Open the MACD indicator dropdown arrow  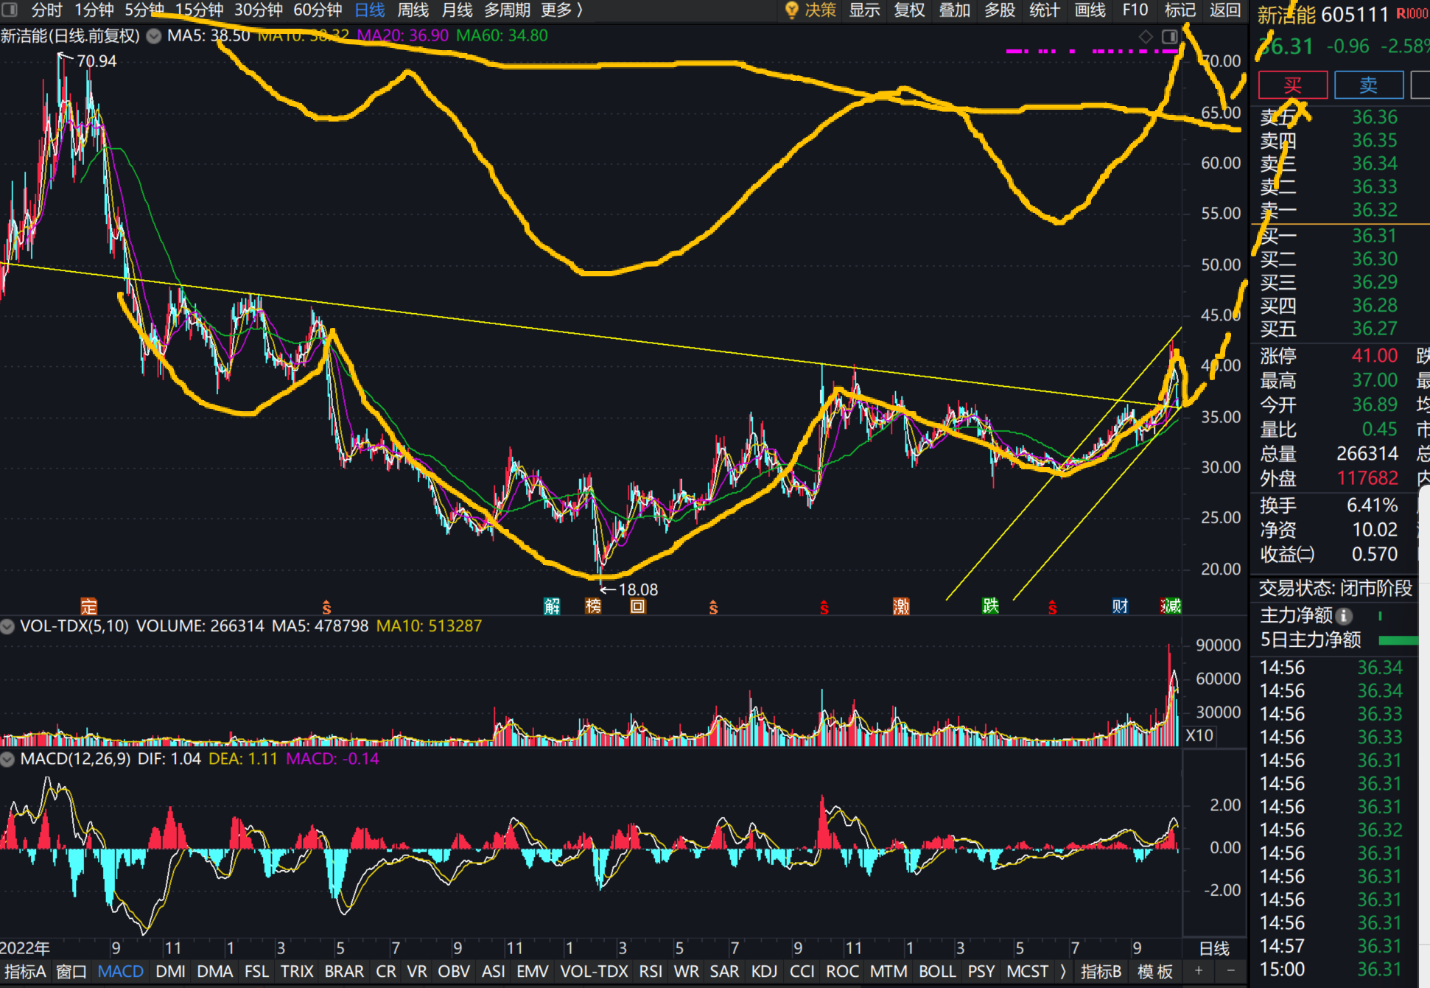tap(7, 759)
